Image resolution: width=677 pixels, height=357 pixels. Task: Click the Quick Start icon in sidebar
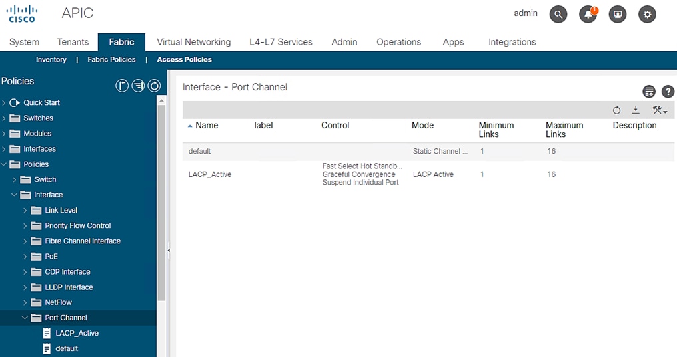point(15,103)
